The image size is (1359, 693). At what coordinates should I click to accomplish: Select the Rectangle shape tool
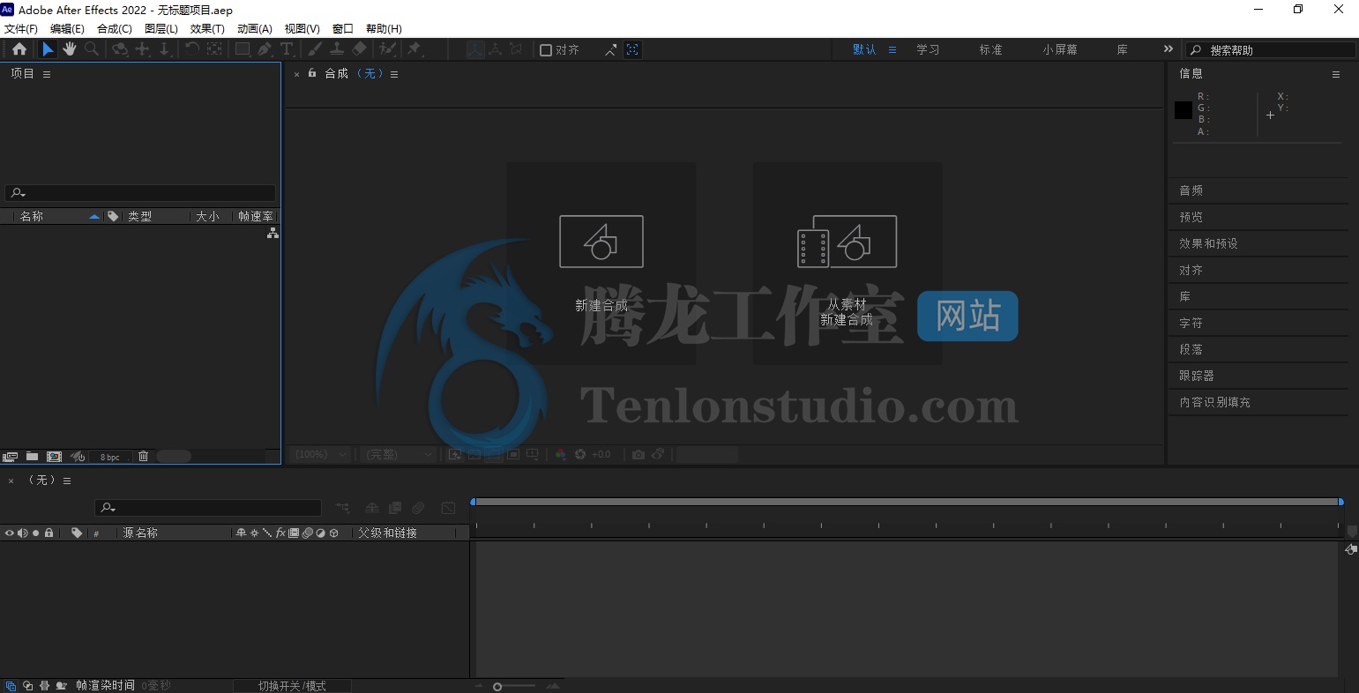242,49
